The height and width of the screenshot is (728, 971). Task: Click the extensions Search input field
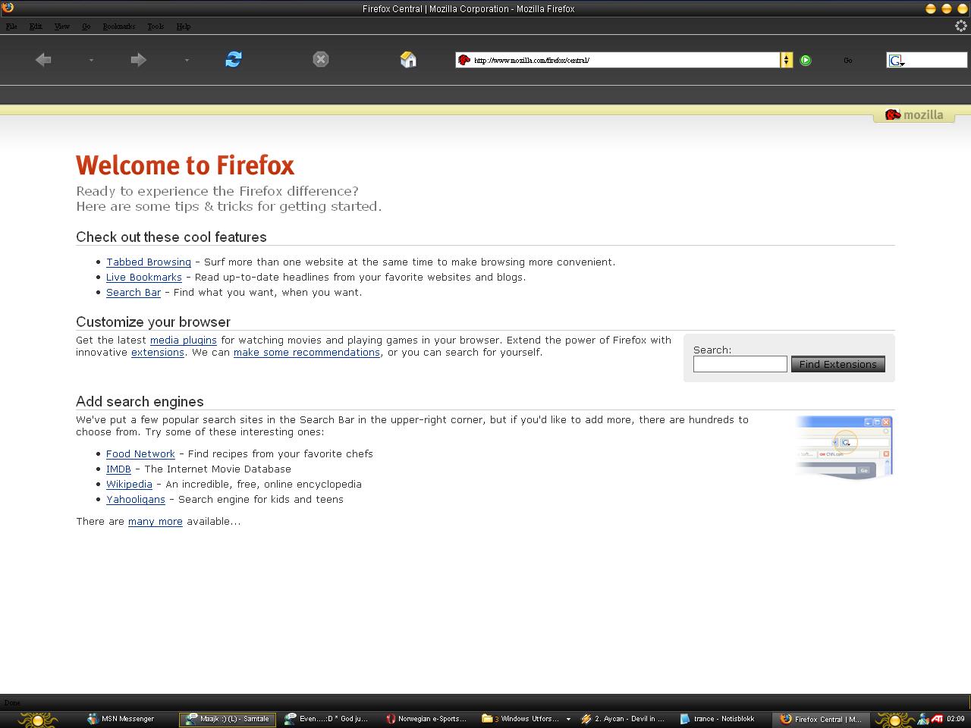tap(740, 364)
